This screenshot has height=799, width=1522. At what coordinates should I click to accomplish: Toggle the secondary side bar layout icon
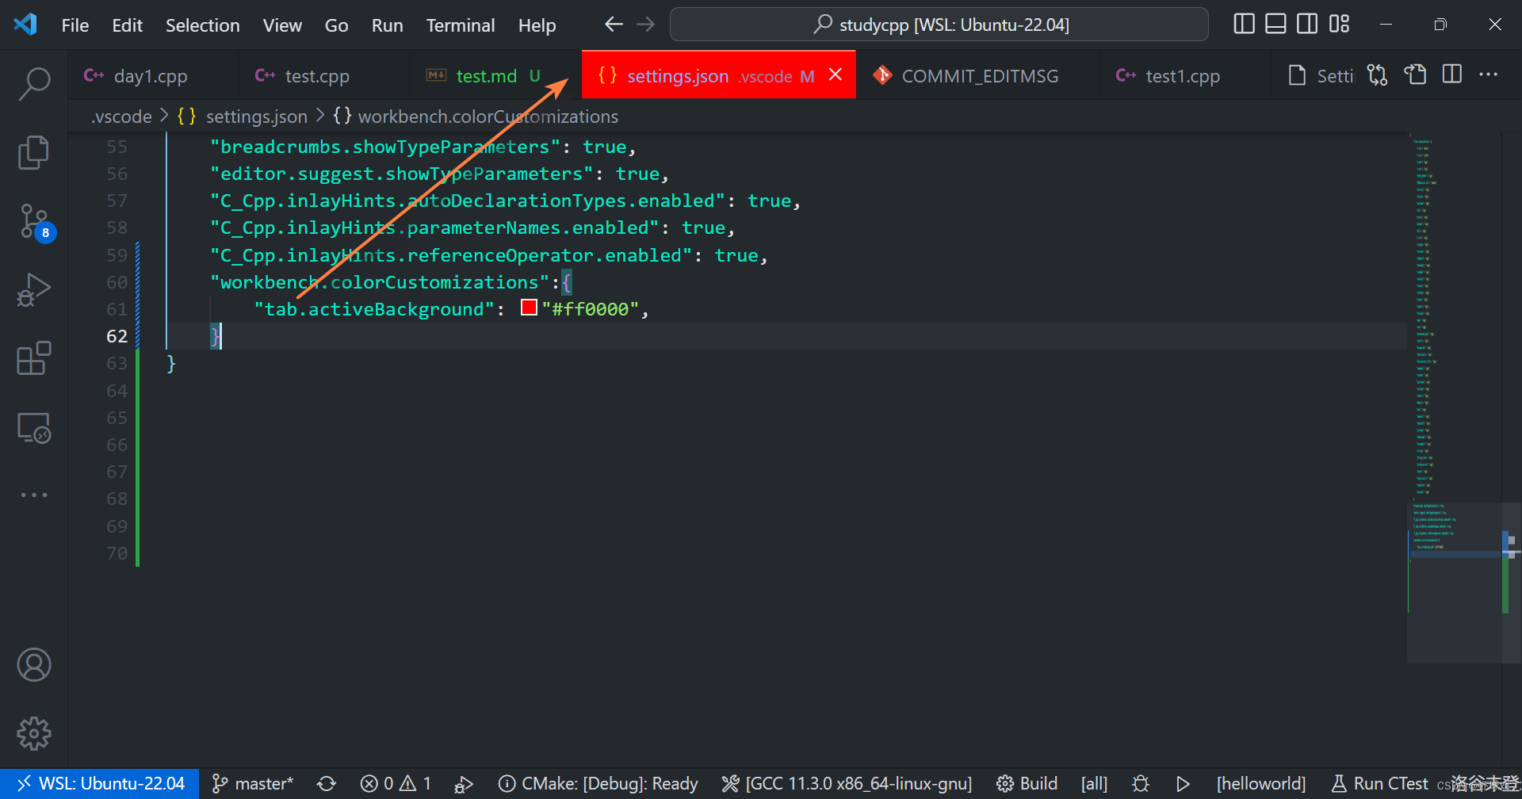(x=1307, y=25)
